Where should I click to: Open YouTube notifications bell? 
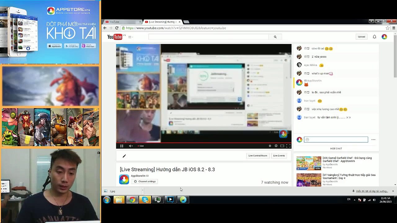coord(374,37)
